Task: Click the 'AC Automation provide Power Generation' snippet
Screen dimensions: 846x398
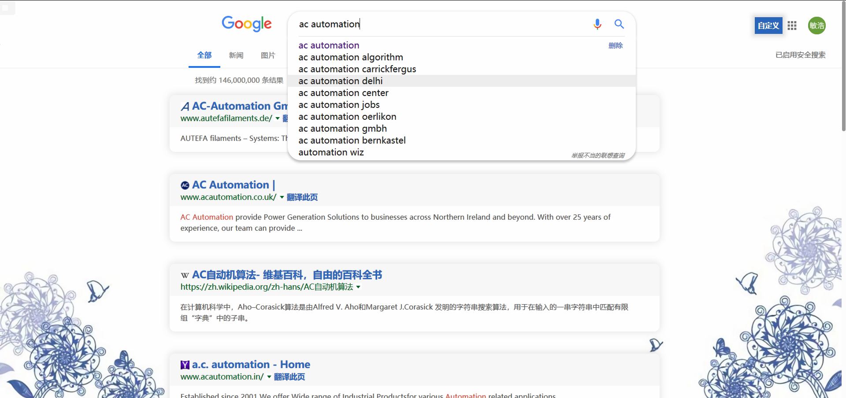Action: point(395,222)
